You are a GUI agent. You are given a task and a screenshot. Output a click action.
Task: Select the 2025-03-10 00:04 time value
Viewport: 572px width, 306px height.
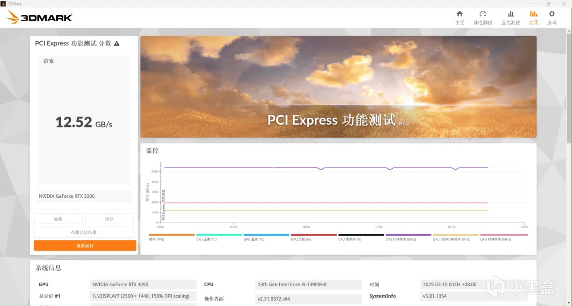(x=474, y=285)
